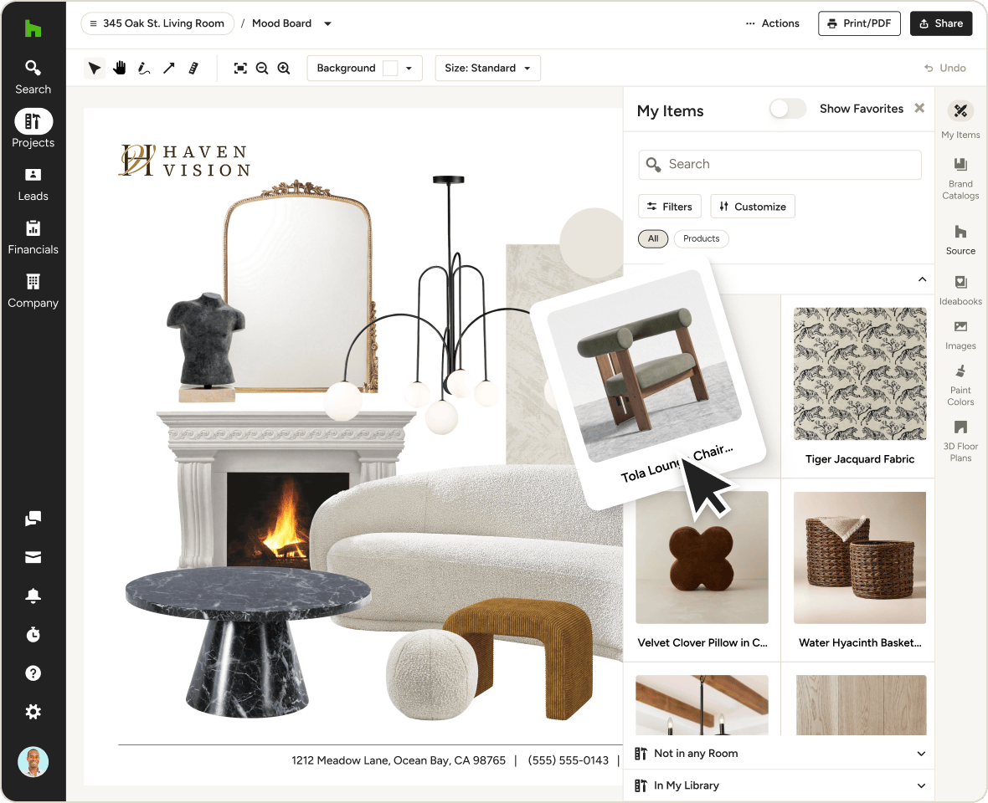The image size is (988, 803).
Task: Click the Filters button
Action: coord(669,207)
